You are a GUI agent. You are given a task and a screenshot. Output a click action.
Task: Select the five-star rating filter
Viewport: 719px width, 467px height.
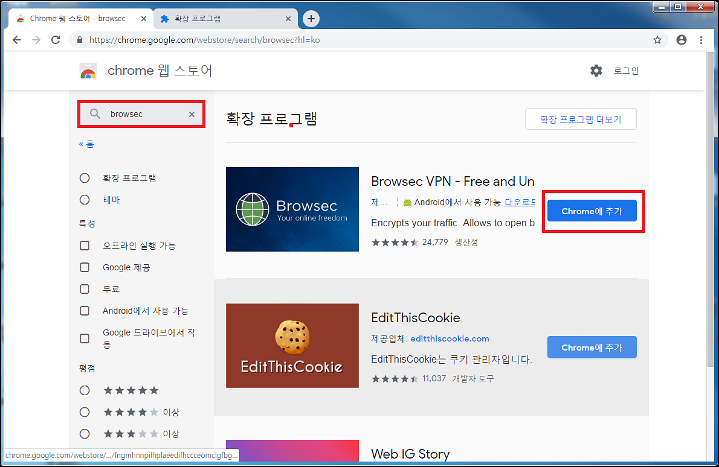[x=85, y=390]
